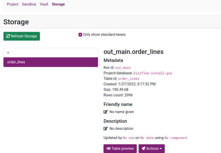
Task: Open the Project tab
Action: point(12,4)
